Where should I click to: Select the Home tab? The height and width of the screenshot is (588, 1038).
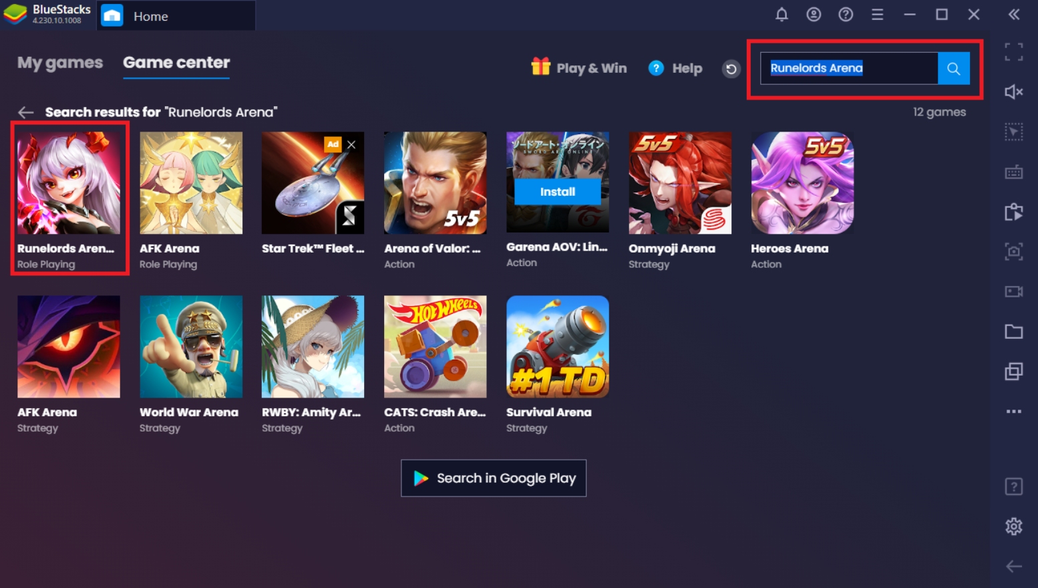(x=177, y=15)
